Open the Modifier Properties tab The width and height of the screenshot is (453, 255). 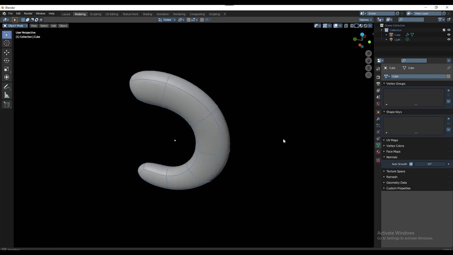(x=378, y=119)
